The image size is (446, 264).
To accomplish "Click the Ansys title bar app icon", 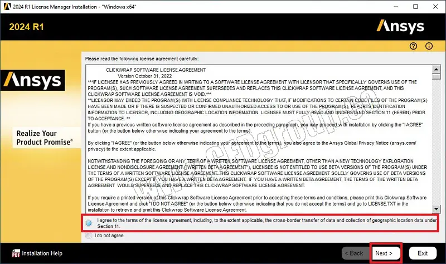I will pyautogui.click(x=7, y=7).
